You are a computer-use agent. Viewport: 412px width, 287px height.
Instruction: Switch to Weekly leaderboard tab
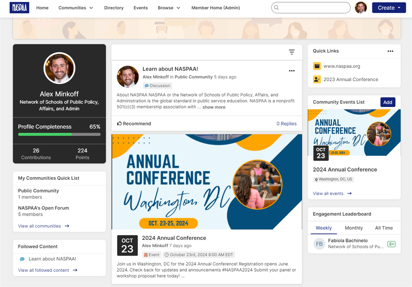pos(324,228)
